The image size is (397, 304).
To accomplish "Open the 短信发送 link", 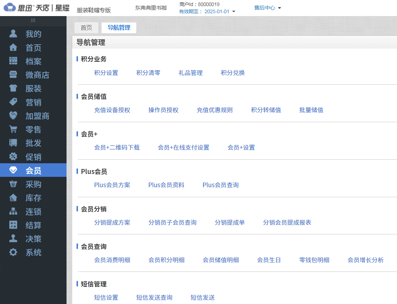I will 202,297.
